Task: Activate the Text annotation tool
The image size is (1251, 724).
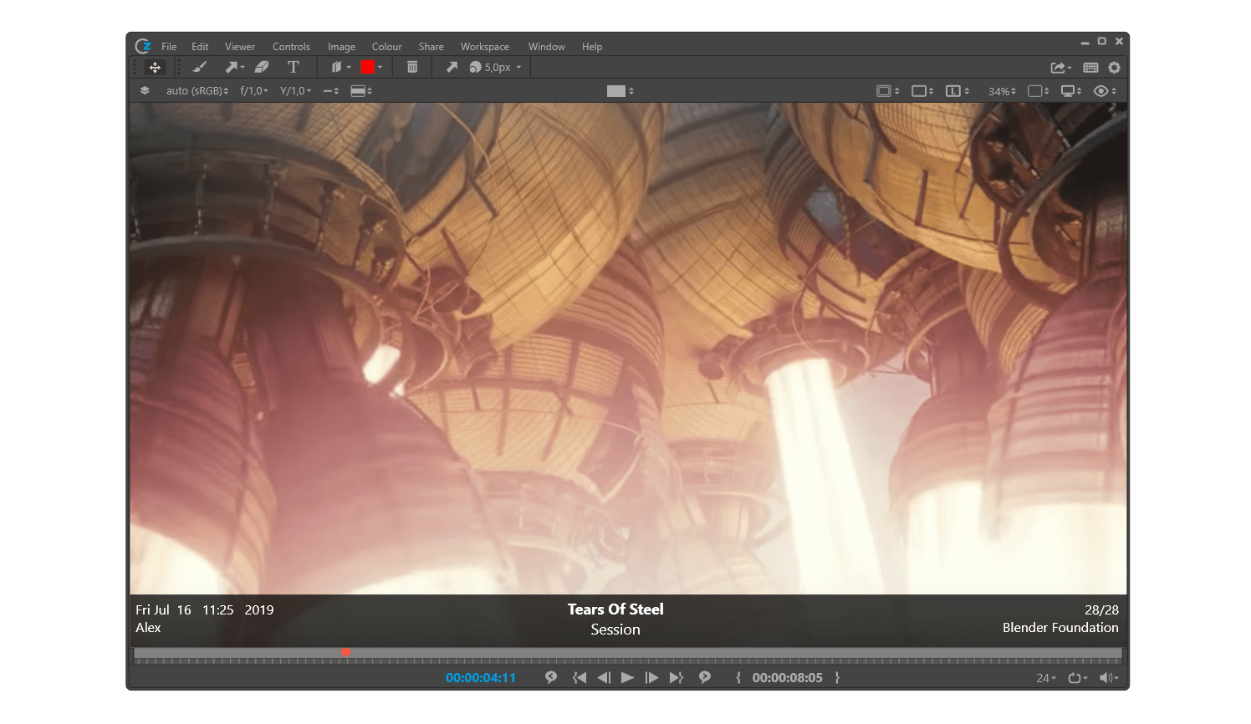Action: 293,67
